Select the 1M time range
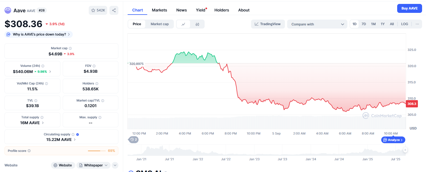426x172 pixels. (373, 24)
